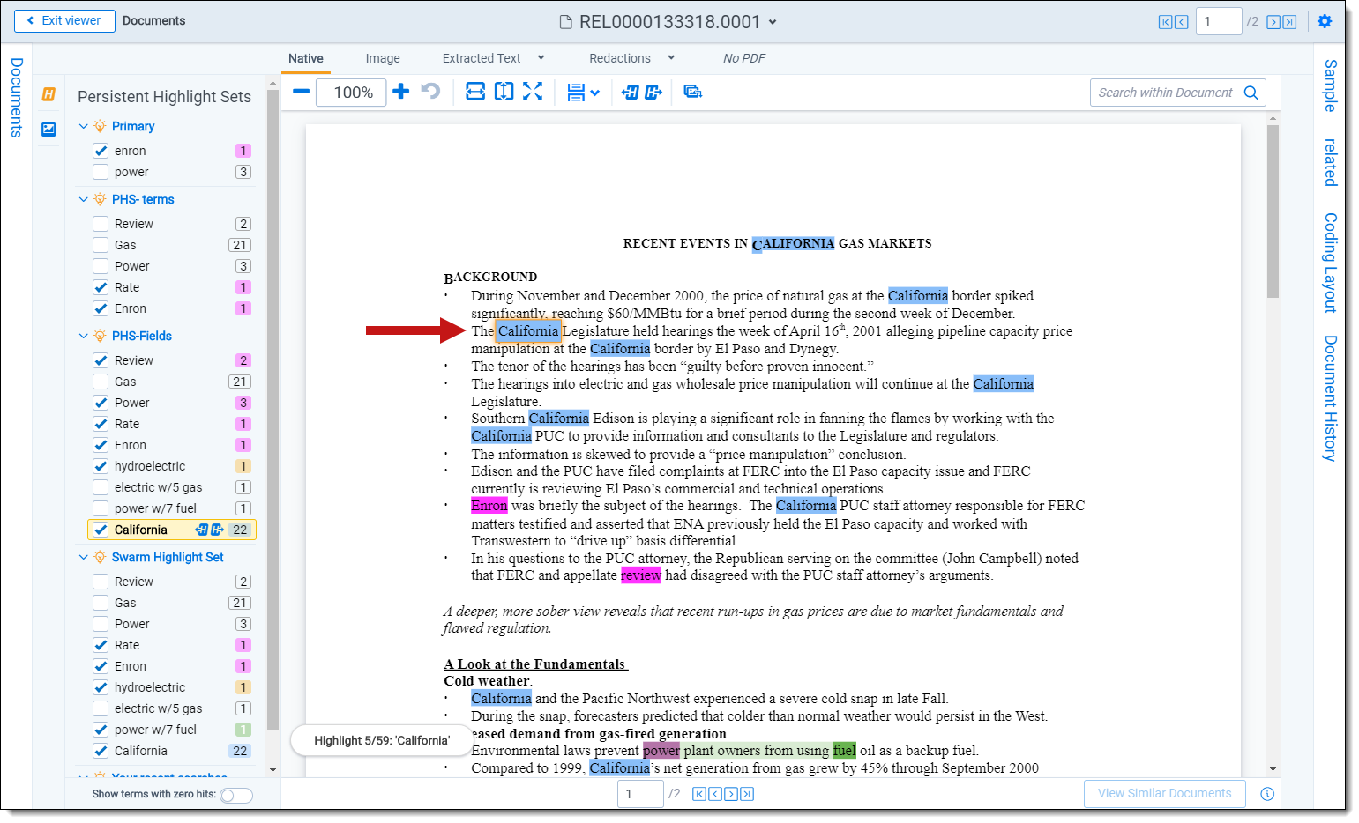Click the Exit viewer button

(x=64, y=20)
